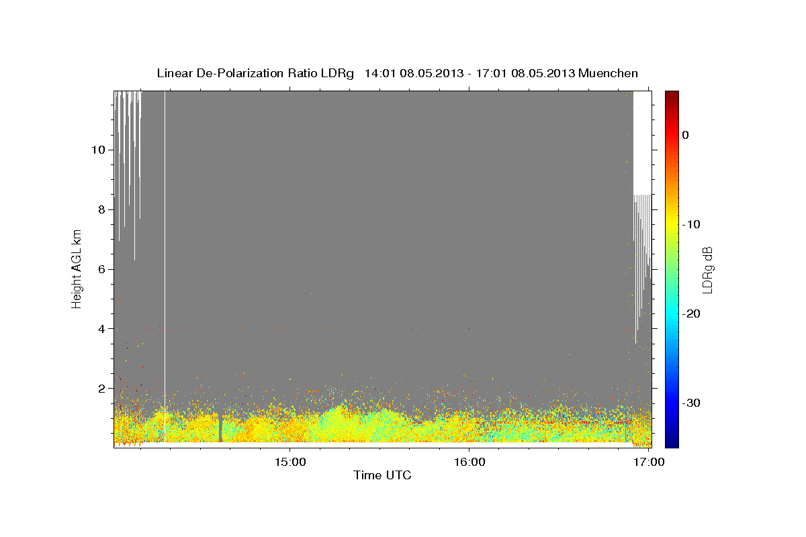Click the plot title text
The image size is (806, 537).
tap(397, 73)
